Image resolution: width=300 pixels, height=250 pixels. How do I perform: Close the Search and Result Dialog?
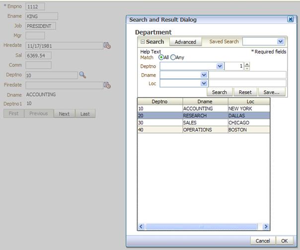291,19
